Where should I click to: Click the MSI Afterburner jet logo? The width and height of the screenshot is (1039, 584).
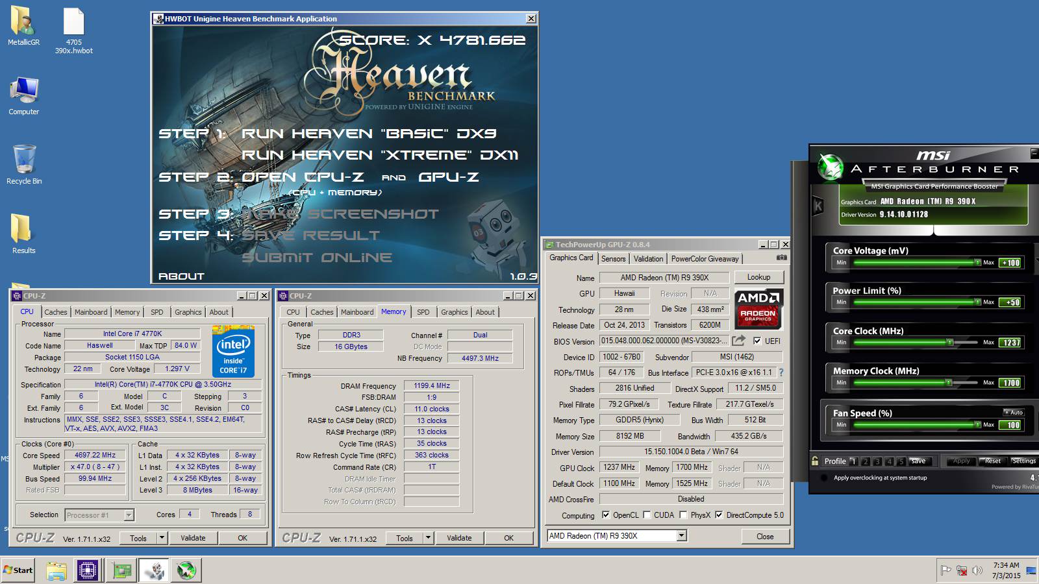point(830,167)
